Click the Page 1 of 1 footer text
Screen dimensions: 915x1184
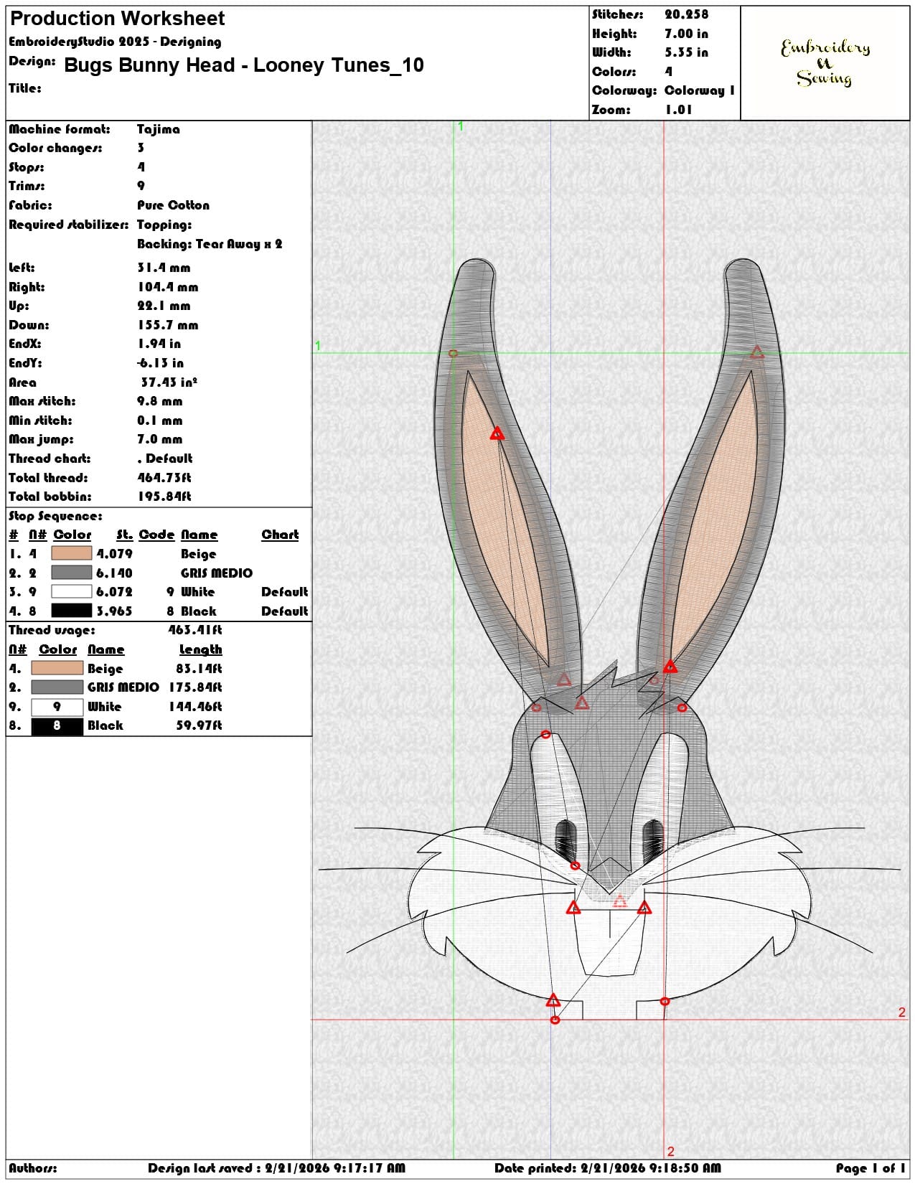click(871, 1168)
